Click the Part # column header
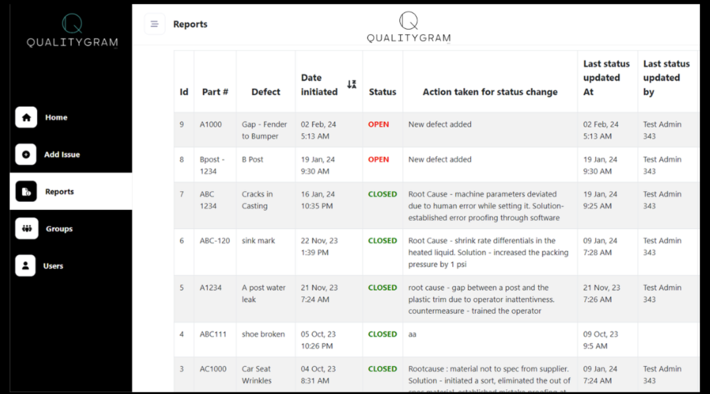 tap(215, 92)
